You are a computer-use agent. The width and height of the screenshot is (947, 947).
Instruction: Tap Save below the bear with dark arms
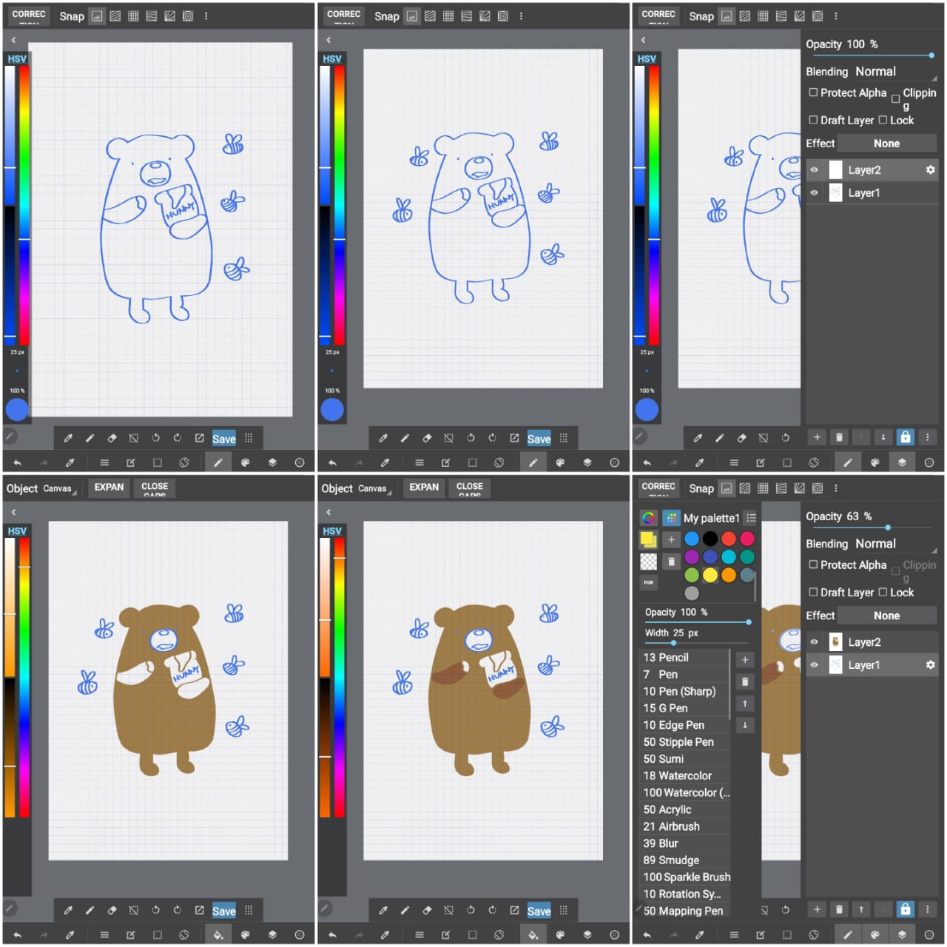click(539, 910)
